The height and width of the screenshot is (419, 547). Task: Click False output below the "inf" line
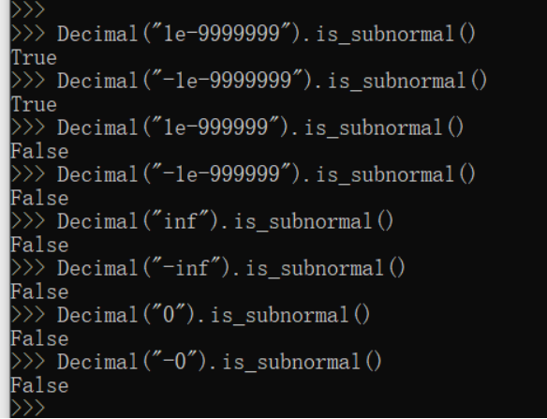[39, 246]
